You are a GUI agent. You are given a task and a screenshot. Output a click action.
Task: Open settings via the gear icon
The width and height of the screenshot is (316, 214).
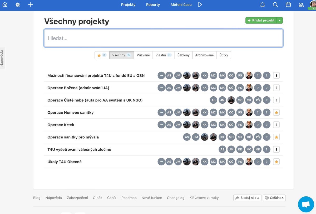point(17,4)
